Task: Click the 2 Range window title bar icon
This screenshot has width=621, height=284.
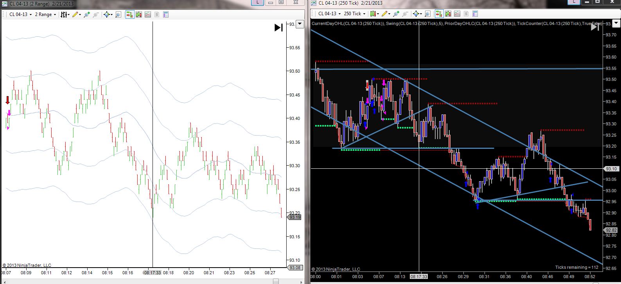Action: coord(5,4)
